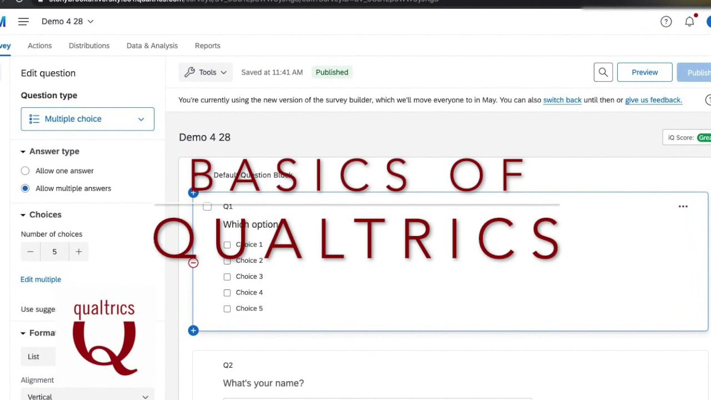
Task: Add question above Q1 with plus icon
Action: [x=193, y=193]
